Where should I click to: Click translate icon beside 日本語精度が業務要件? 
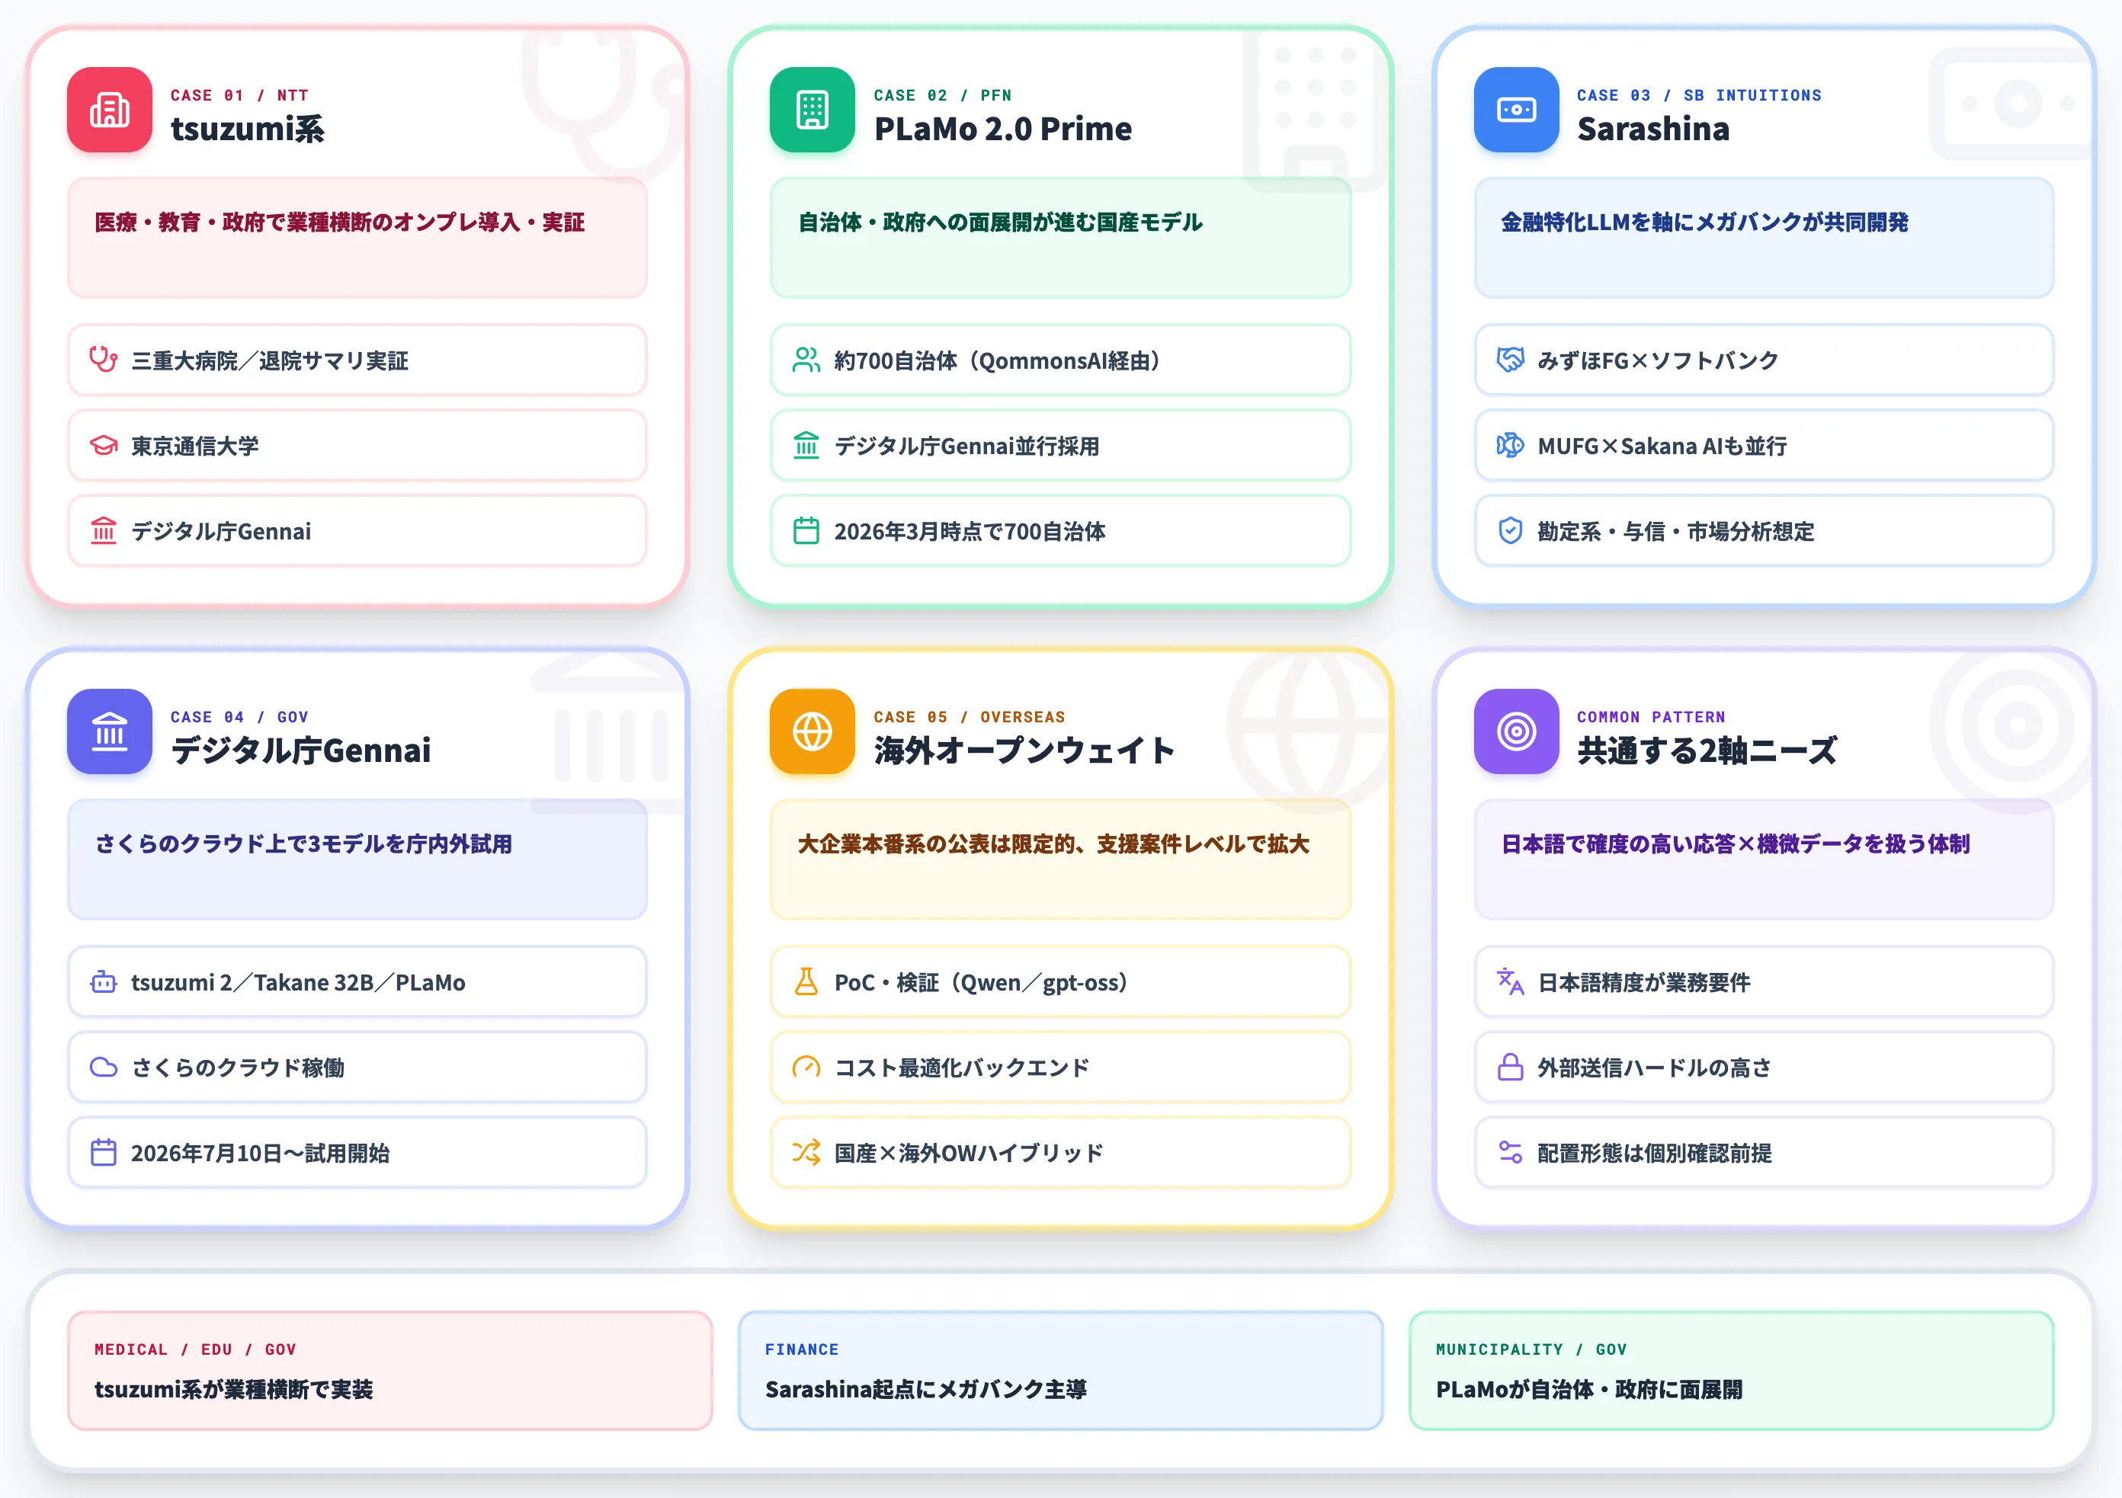coord(1510,981)
